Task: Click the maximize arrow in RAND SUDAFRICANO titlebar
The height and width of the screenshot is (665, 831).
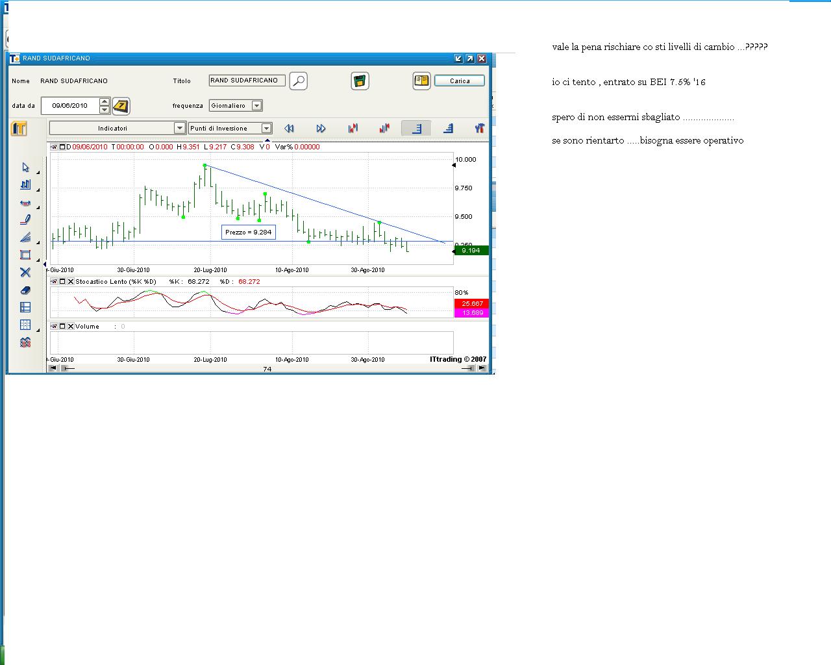Action: coord(470,58)
